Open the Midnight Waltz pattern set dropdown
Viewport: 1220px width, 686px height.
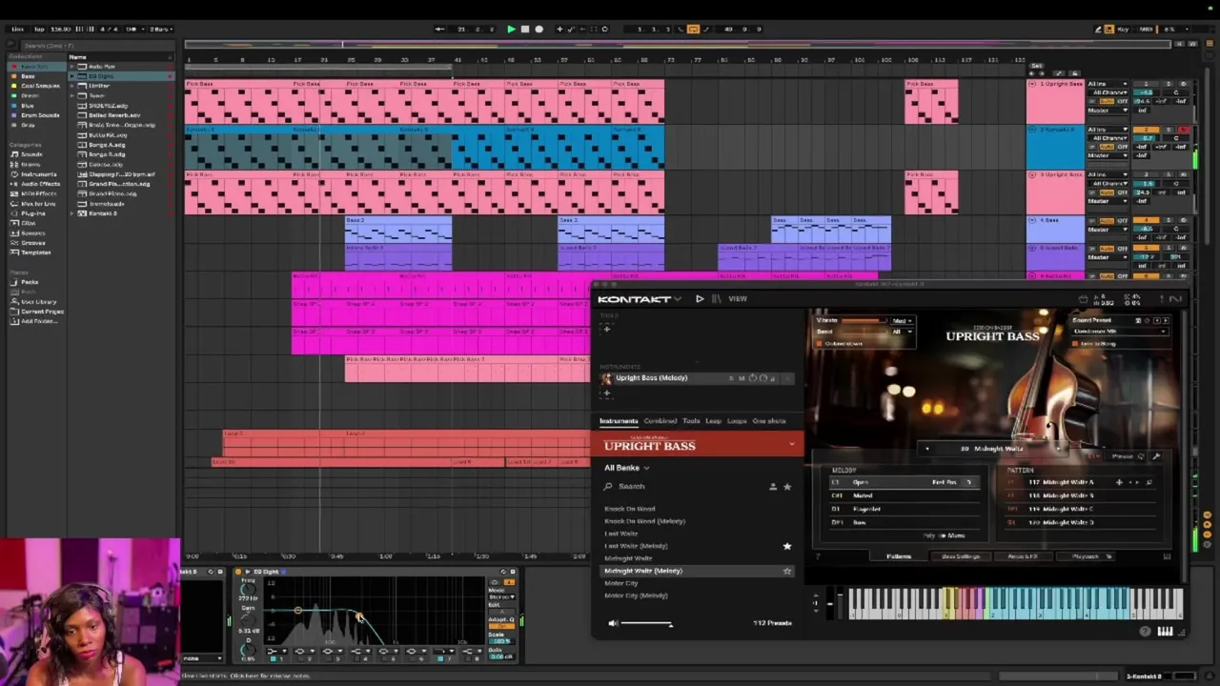(993, 449)
